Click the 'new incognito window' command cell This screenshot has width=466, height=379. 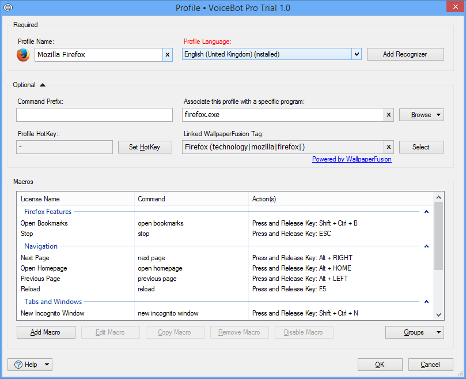pyautogui.click(x=168, y=313)
